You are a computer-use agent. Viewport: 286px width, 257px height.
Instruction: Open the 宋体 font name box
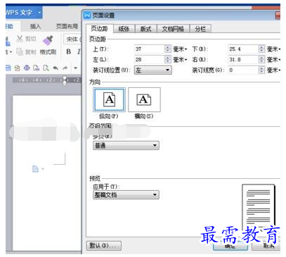coord(73,39)
